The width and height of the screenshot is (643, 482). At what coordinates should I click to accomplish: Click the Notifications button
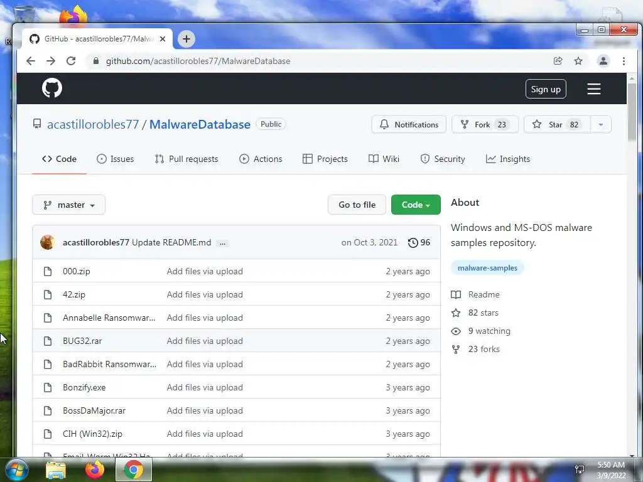click(408, 125)
